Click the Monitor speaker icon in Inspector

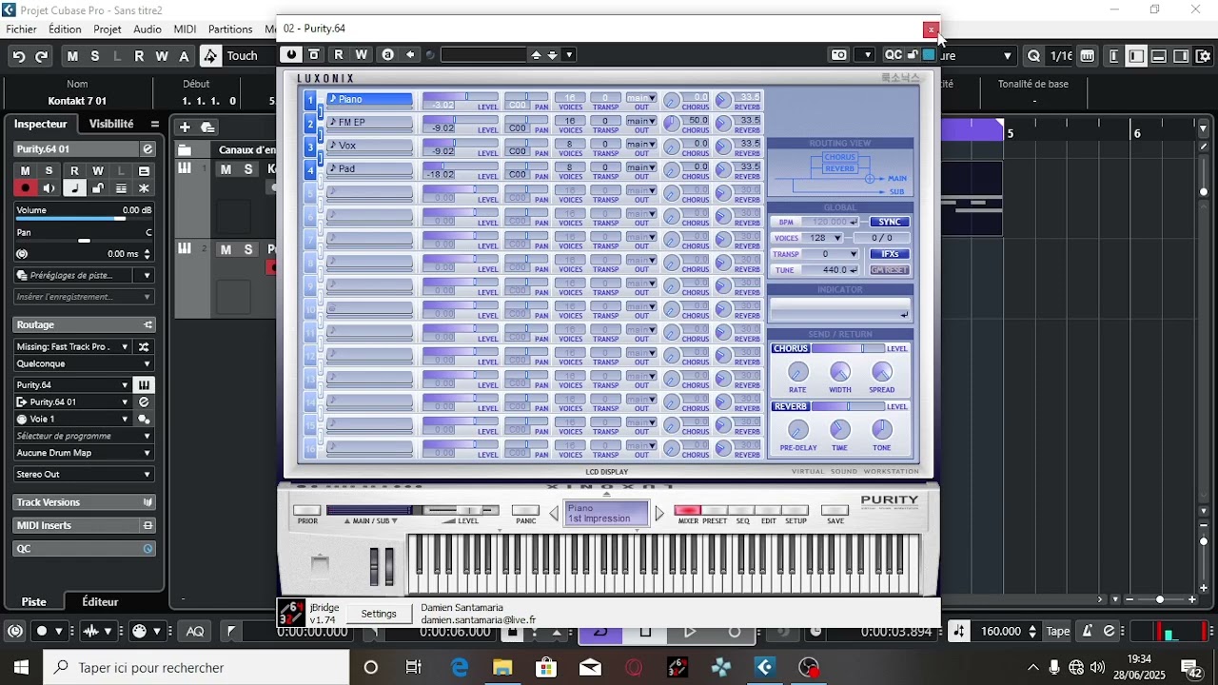(49, 188)
